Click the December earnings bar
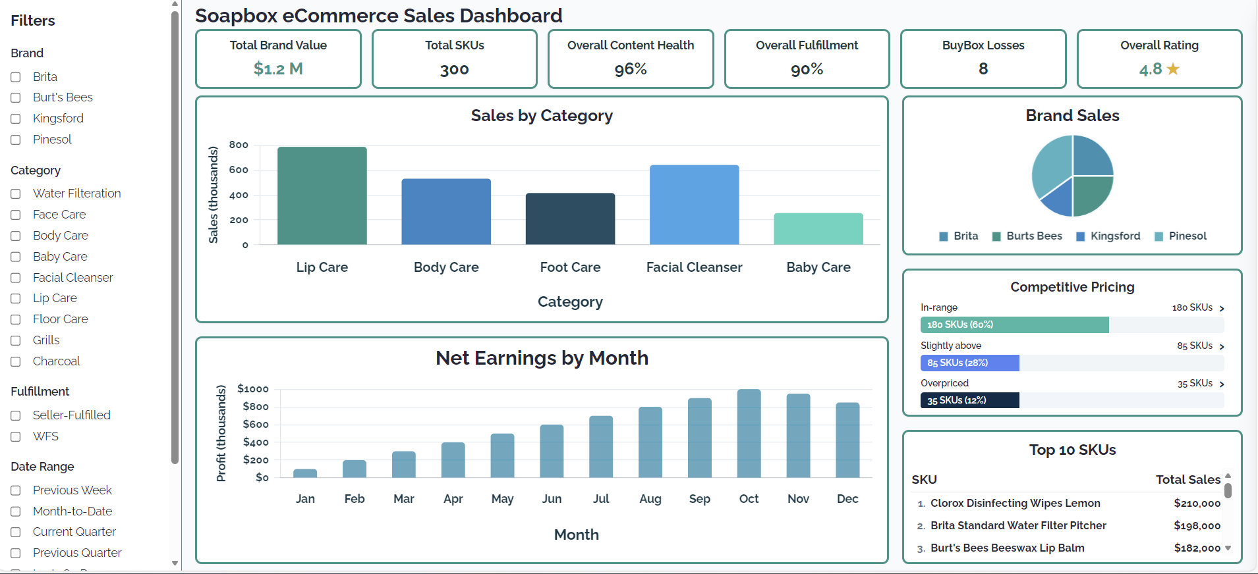 (x=848, y=440)
